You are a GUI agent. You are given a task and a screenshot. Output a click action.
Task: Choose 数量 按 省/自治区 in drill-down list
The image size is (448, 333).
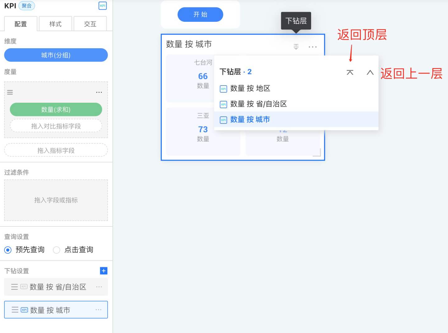(x=258, y=104)
